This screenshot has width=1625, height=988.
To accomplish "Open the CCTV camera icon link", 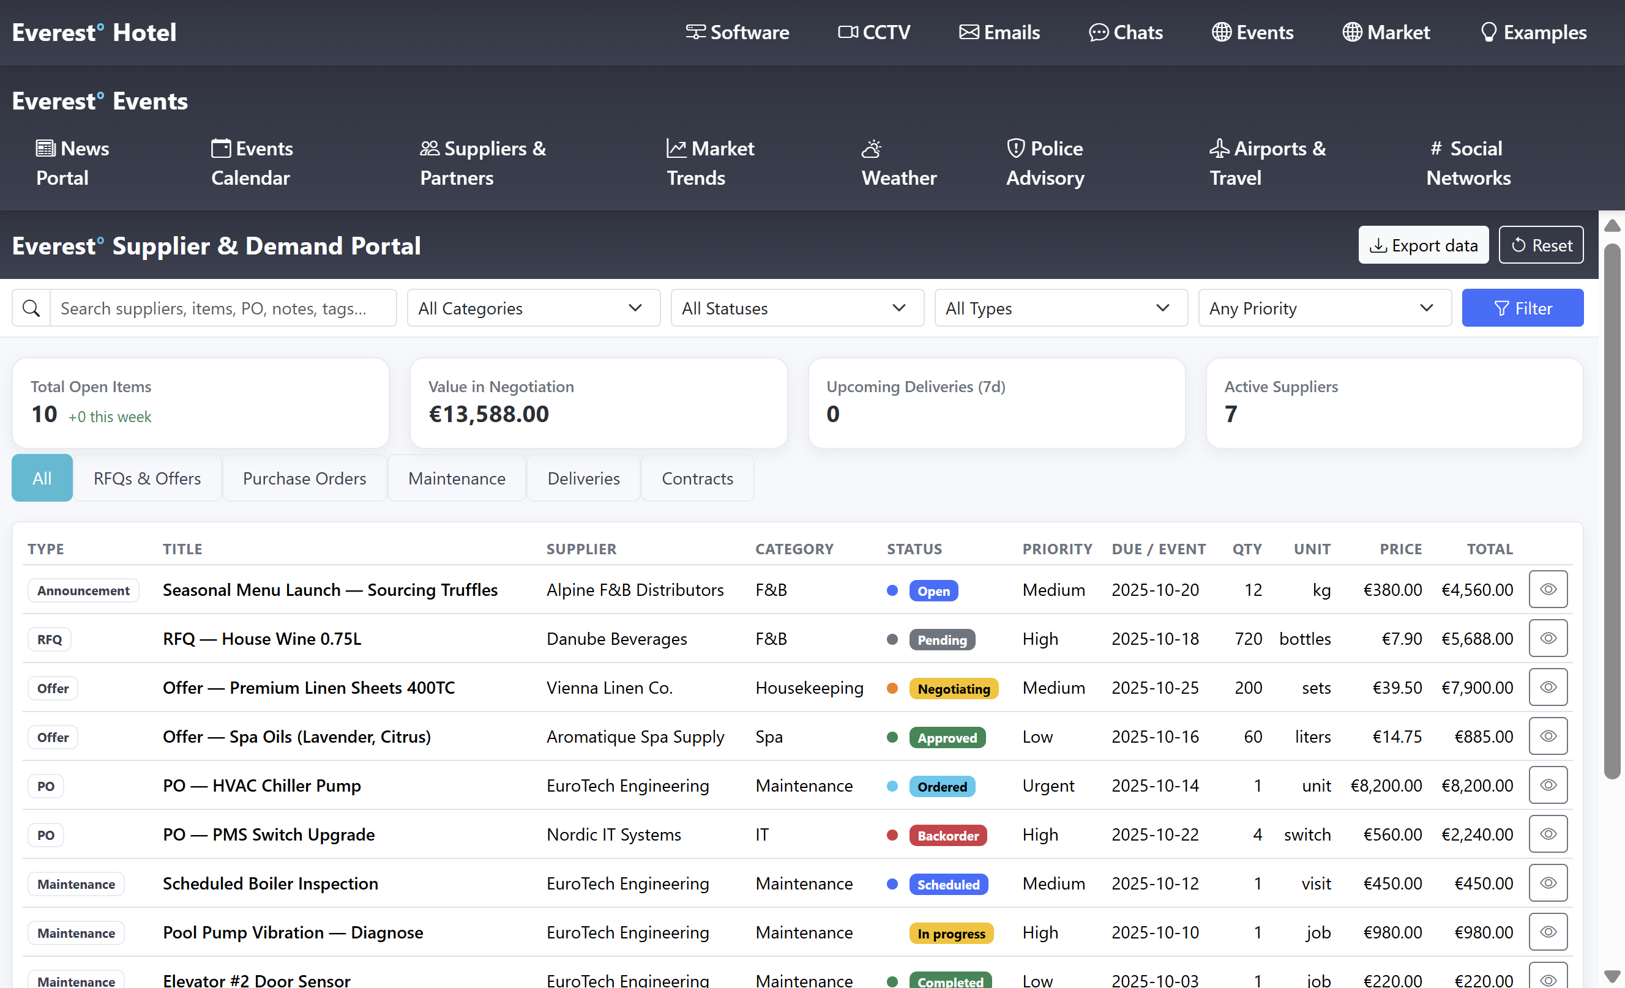I will tap(848, 32).
